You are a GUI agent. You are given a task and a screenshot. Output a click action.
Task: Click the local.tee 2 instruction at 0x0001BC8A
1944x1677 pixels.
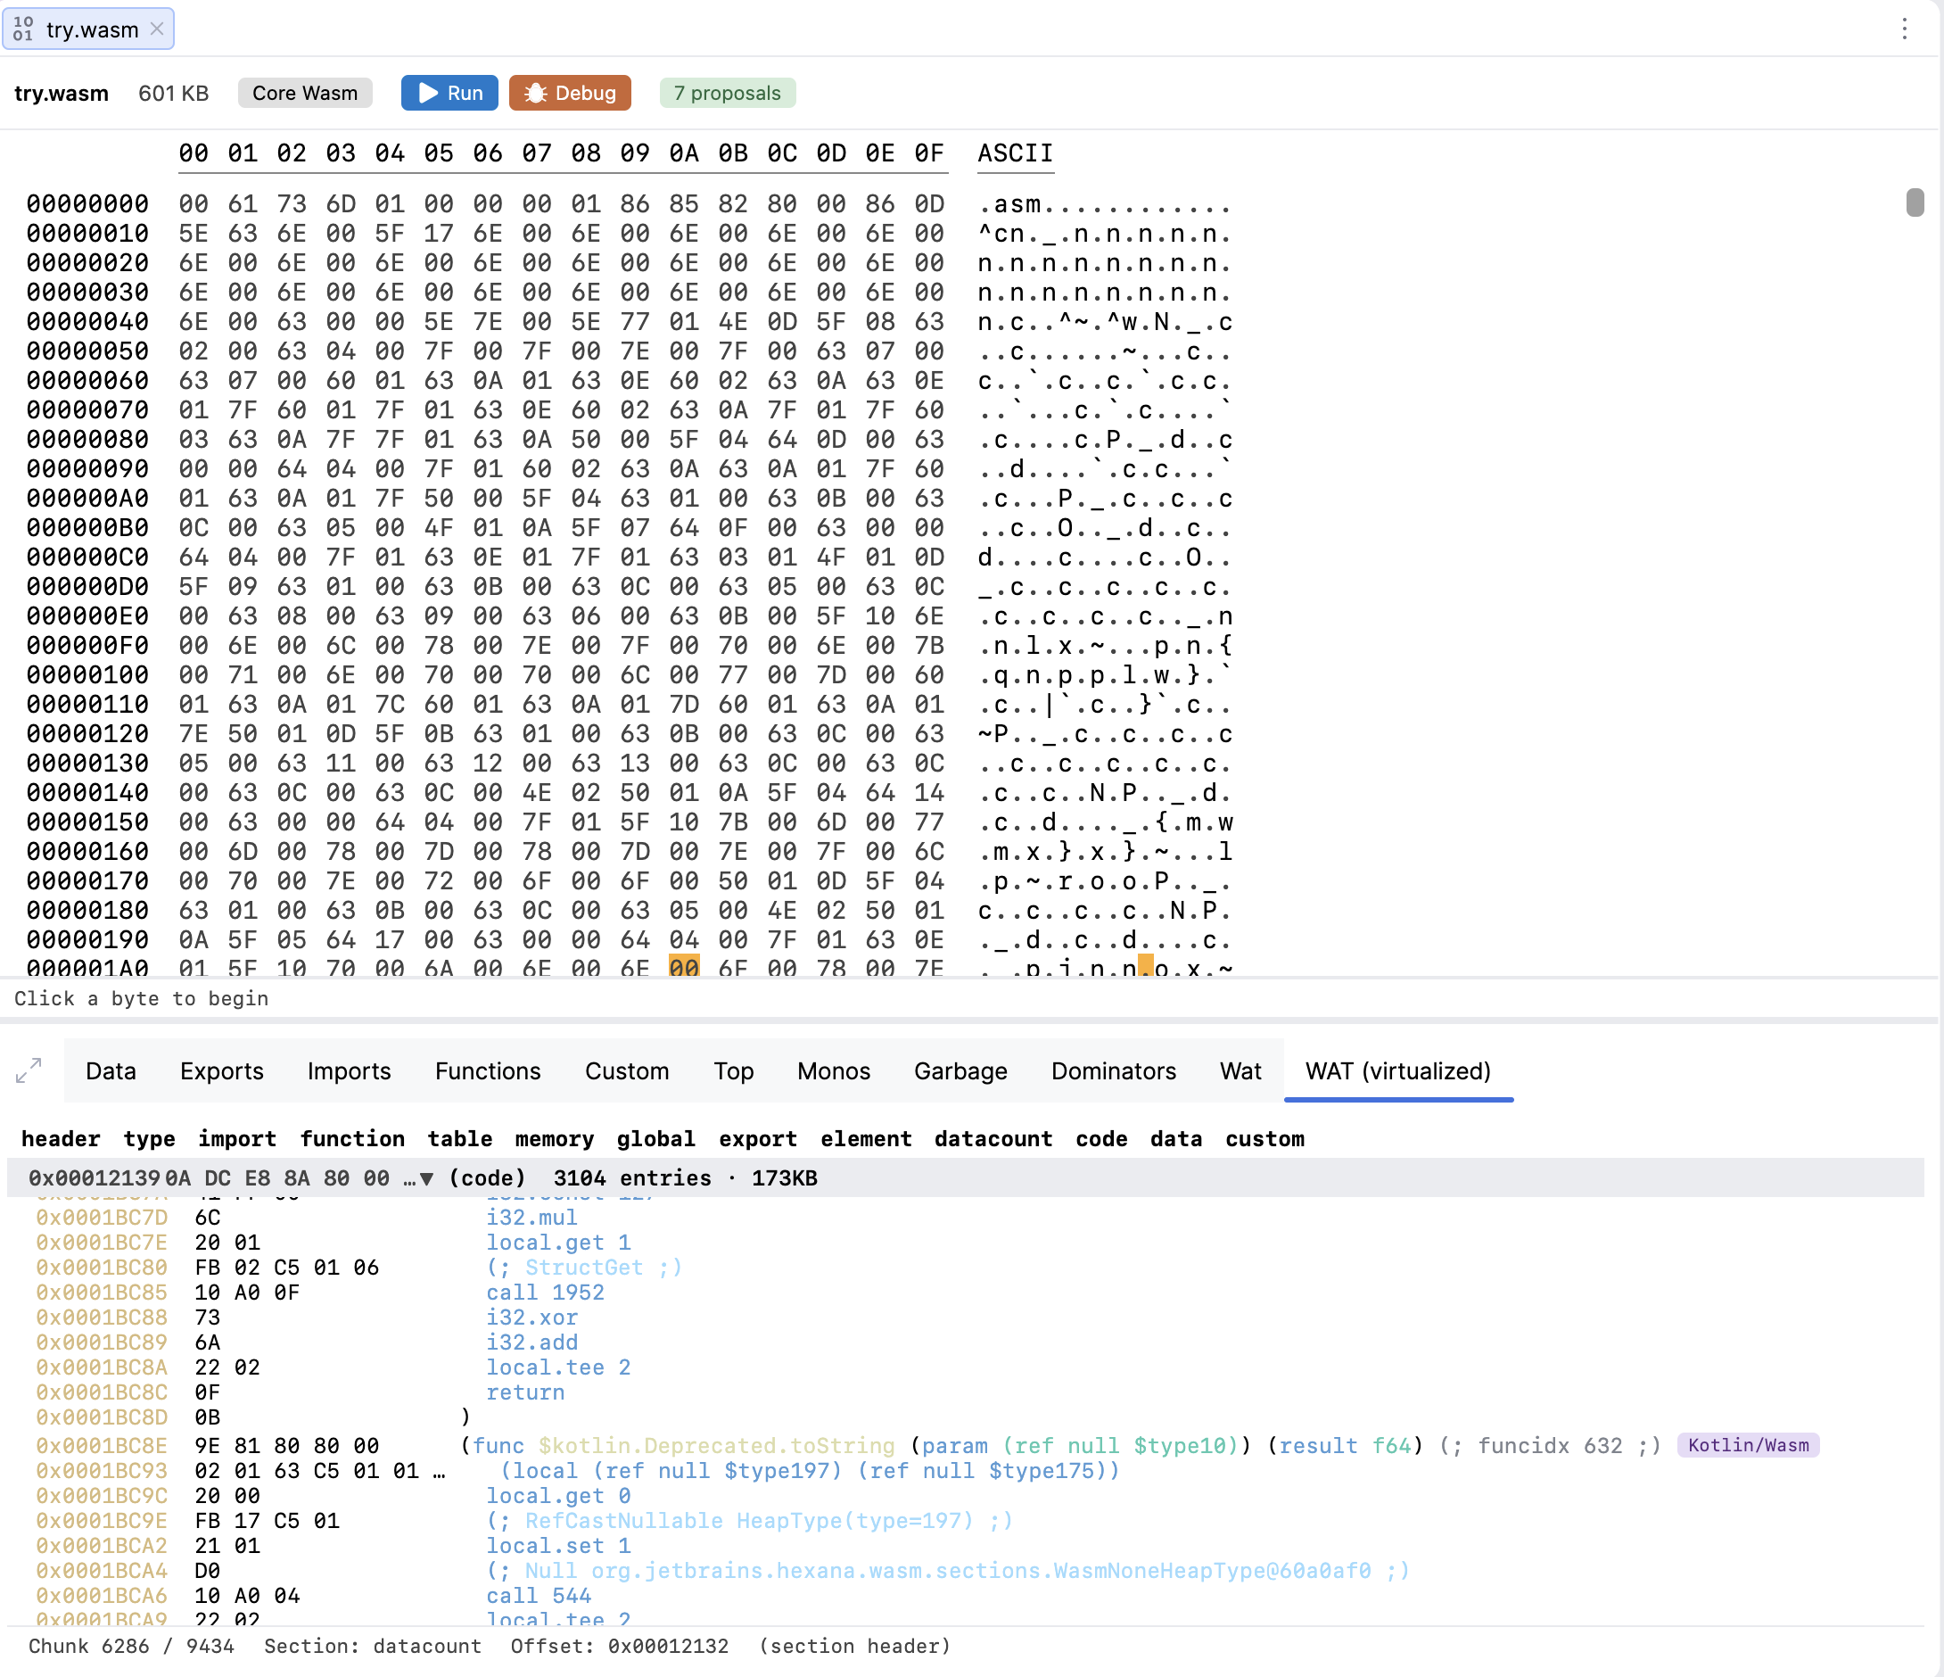tap(558, 1367)
